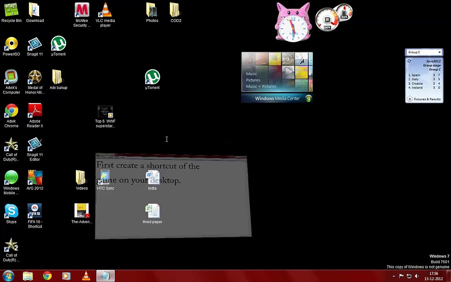Image resolution: width=451 pixels, height=282 pixels.
Task: Launch Snagit 11 shortcut
Action: (x=35, y=46)
